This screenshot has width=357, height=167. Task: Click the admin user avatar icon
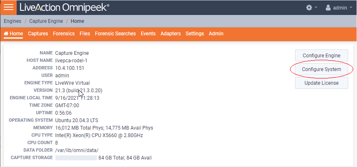[x=328, y=8]
